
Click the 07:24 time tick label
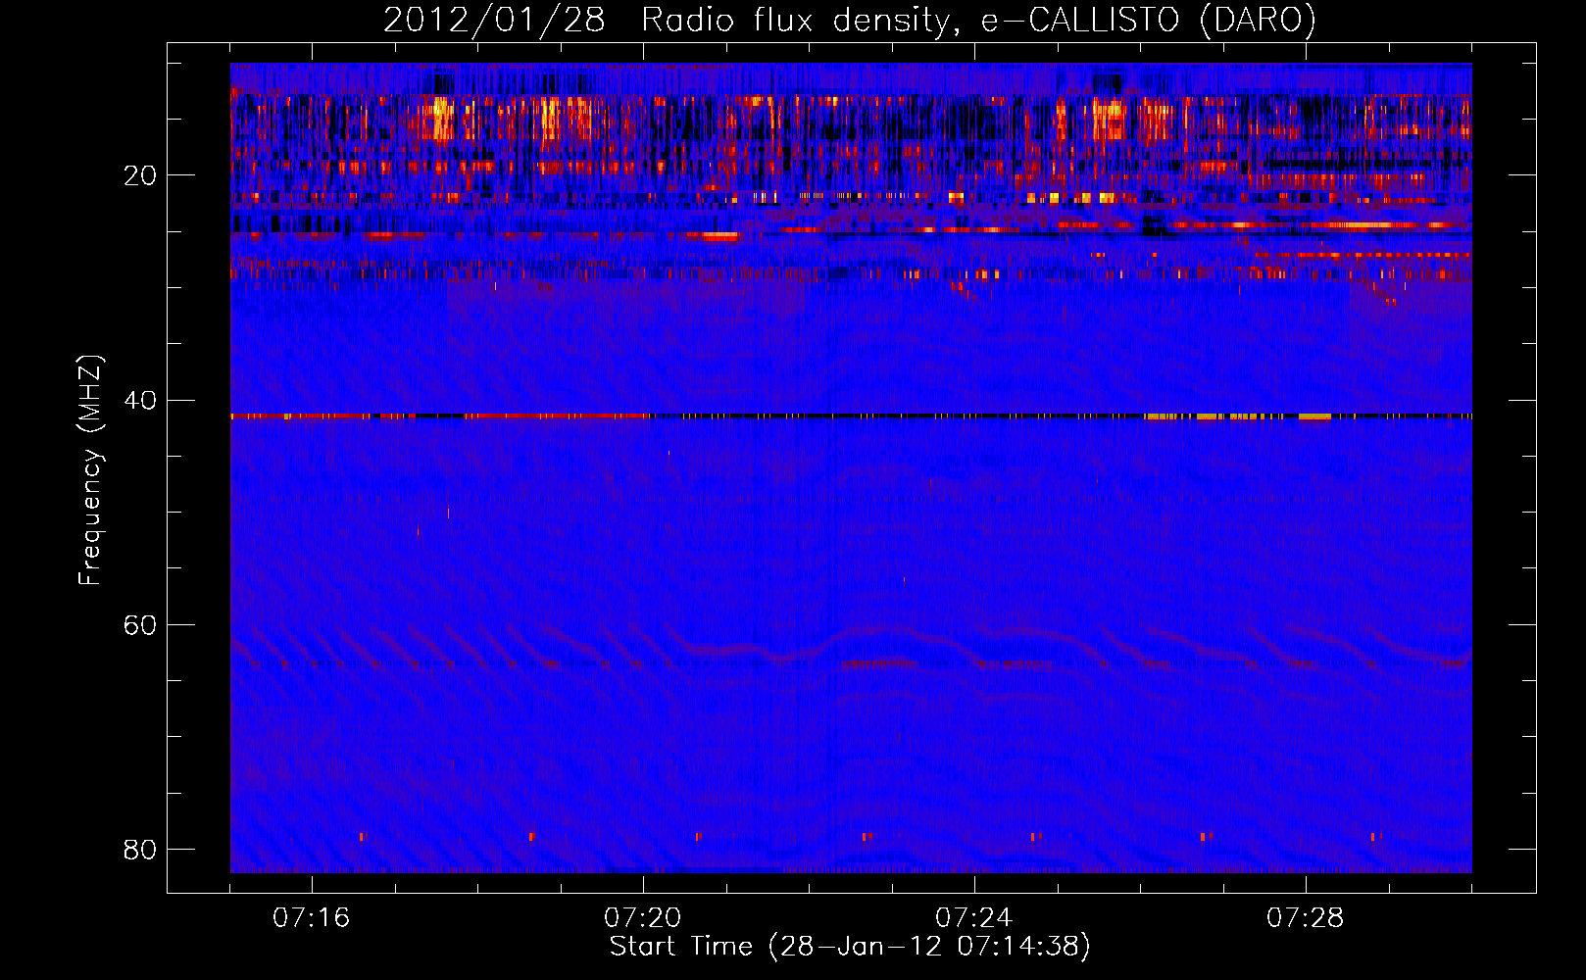click(973, 918)
